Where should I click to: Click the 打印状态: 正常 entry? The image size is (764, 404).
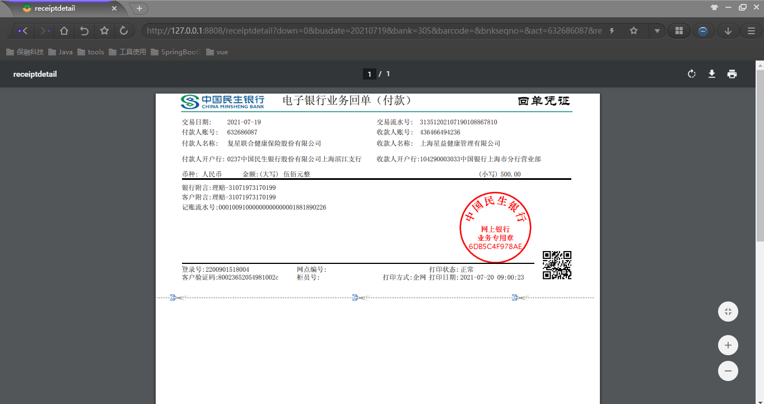coord(451,270)
